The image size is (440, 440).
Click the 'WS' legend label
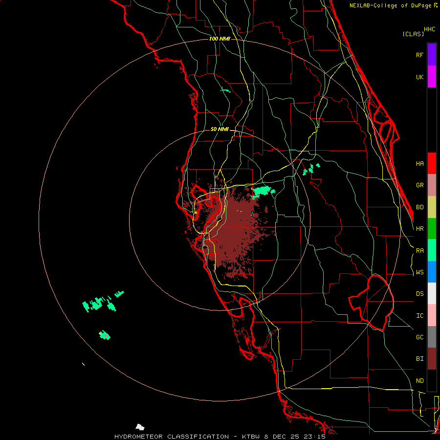(420, 272)
